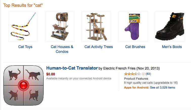Open the Human-to-Cat Translator title link

(x=72, y=68)
